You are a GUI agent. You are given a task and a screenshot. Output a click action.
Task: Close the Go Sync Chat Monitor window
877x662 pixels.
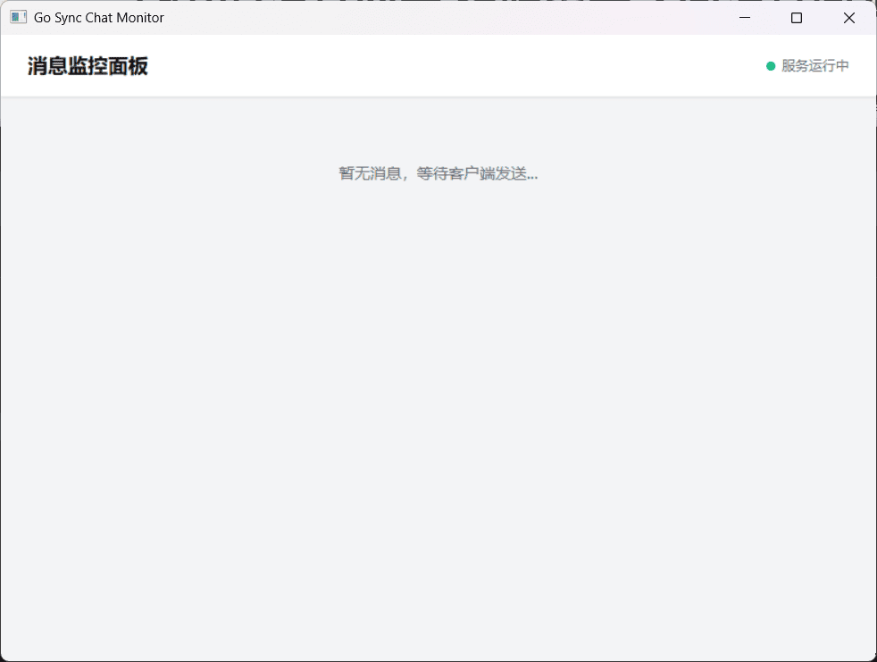(849, 18)
